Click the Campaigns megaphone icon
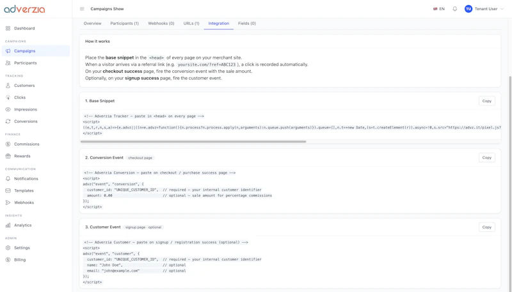The image size is (512, 292). coord(8,51)
